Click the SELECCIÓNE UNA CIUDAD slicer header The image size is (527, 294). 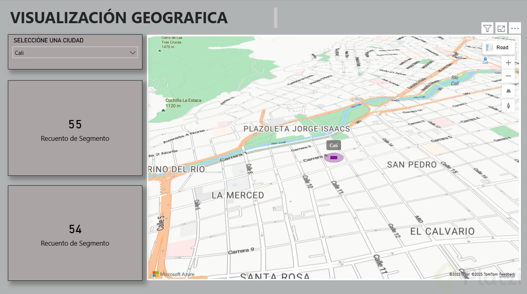pyautogui.click(x=48, y=40)
